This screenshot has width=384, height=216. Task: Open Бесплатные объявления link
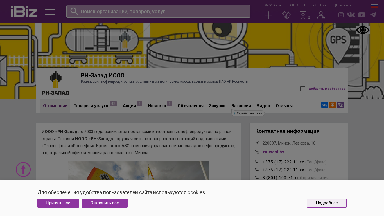[x=306, y=6]
